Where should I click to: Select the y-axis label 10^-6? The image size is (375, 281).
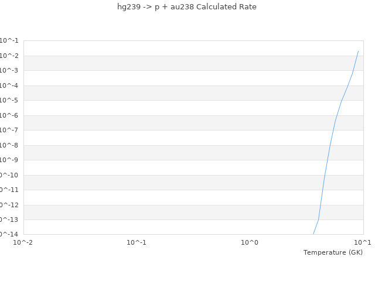click(x=9, y=115)
